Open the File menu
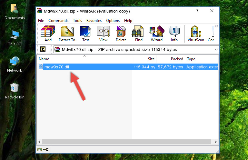Screen dimensions: 248x160 point(41,21)
